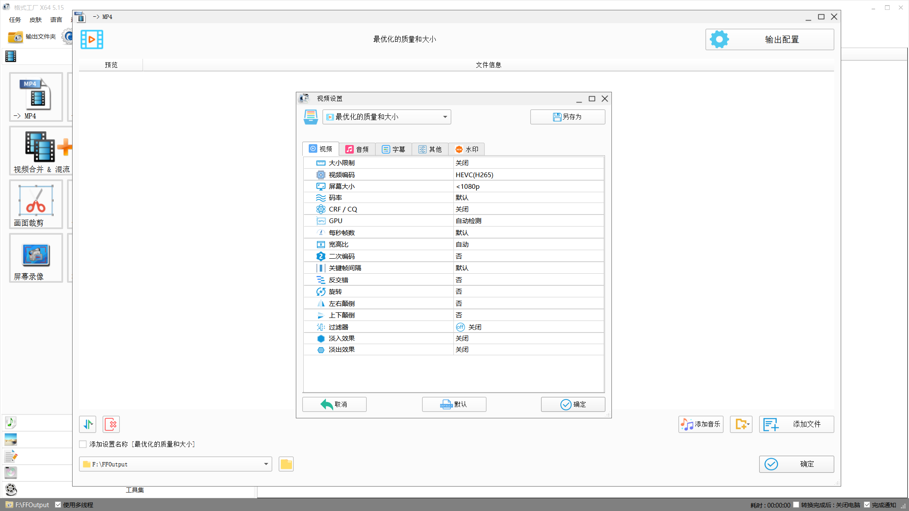Click the 默认 reset button
The width and height of the screenshot is (909, 511).
(x=454, y=404)
